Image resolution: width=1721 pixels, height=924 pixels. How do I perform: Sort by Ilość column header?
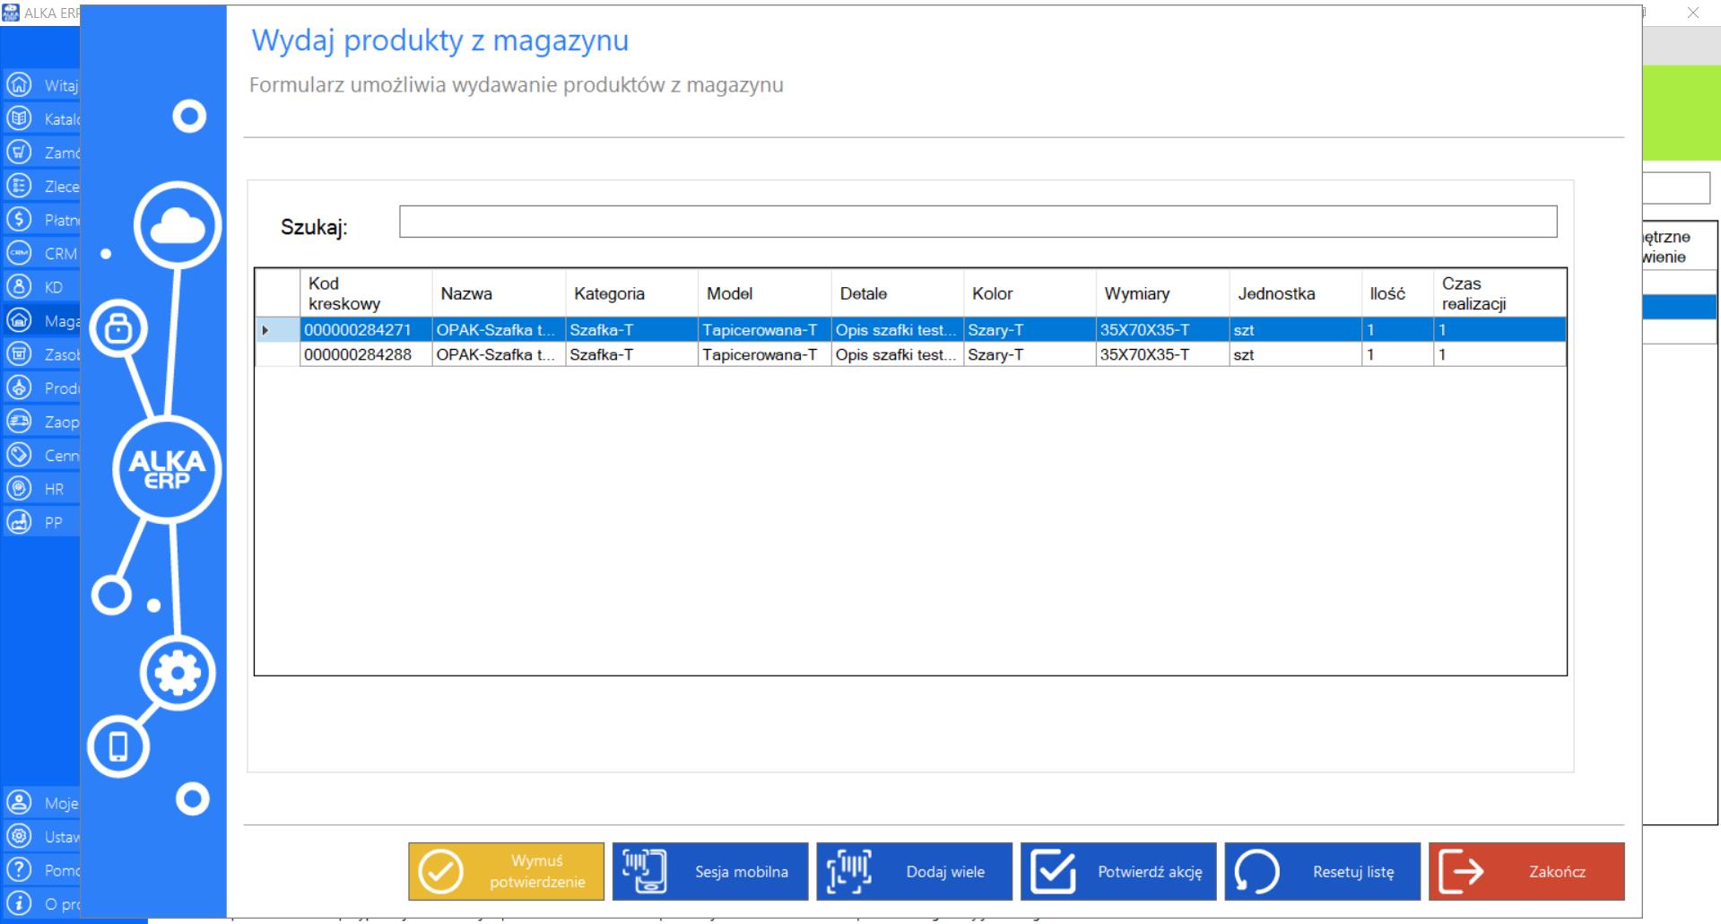coord(1397,293)
